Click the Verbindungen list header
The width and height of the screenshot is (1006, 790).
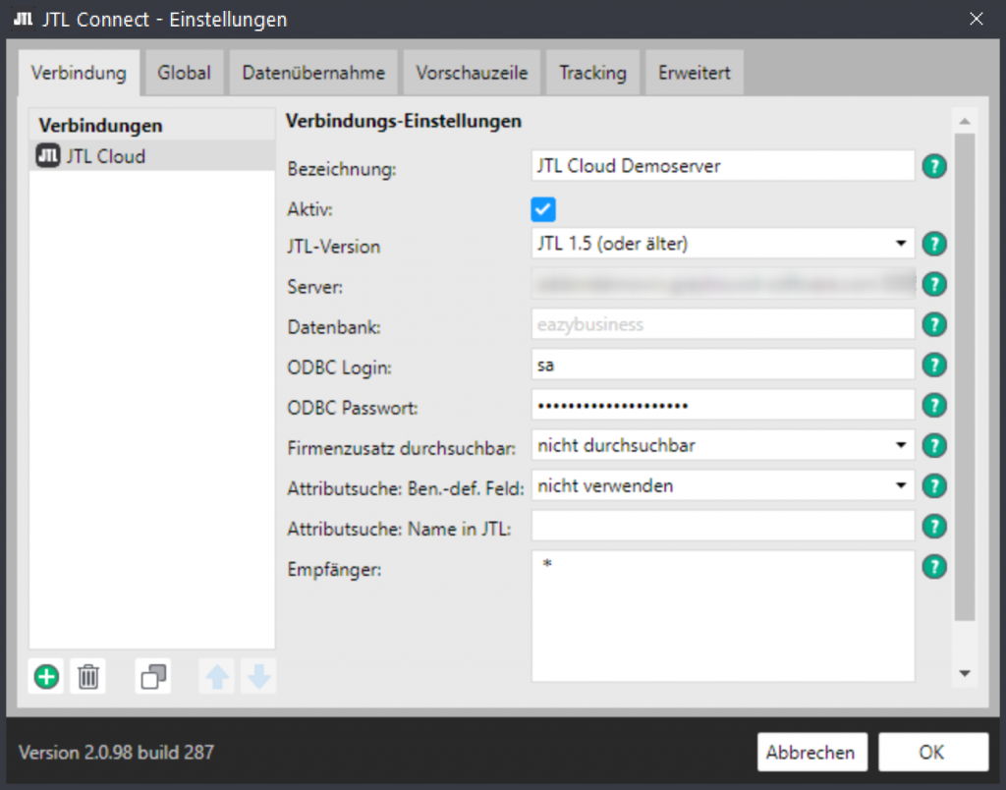coord(152,125)
